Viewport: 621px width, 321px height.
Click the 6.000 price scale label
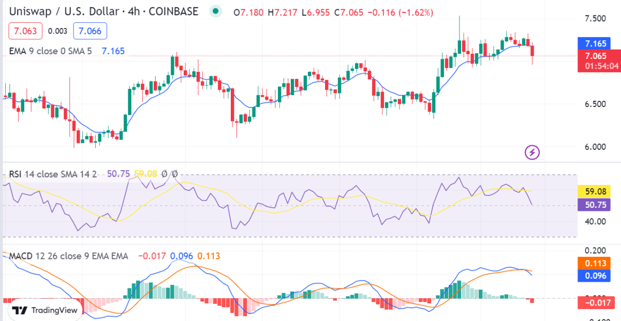(x=595, y=147)
